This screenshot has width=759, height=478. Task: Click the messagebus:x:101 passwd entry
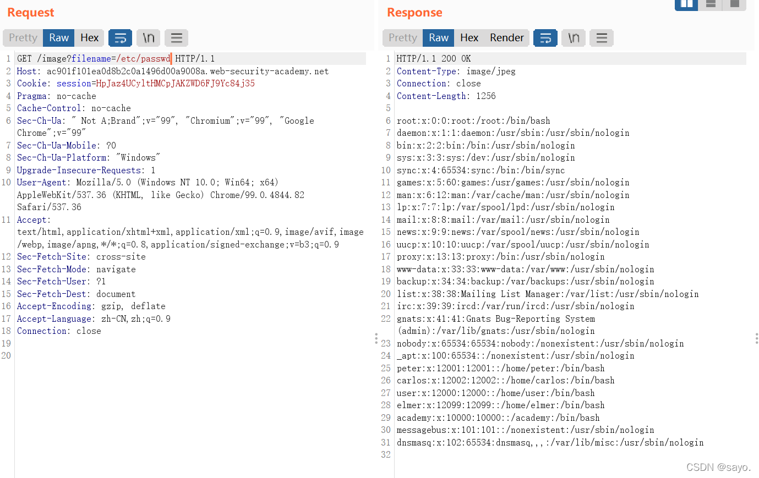[x=526, y=430]
